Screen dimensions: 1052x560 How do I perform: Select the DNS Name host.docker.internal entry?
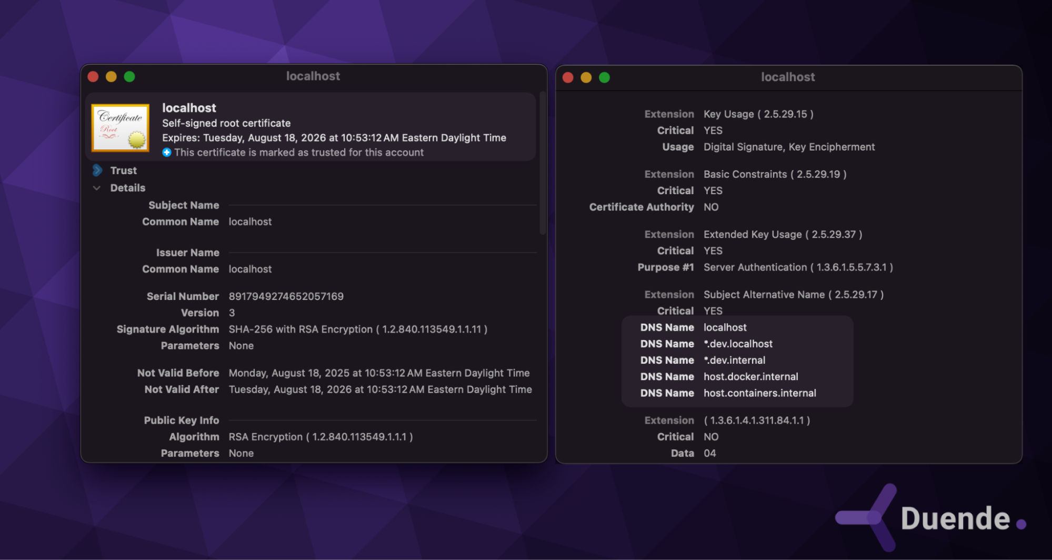click(750, 376)
